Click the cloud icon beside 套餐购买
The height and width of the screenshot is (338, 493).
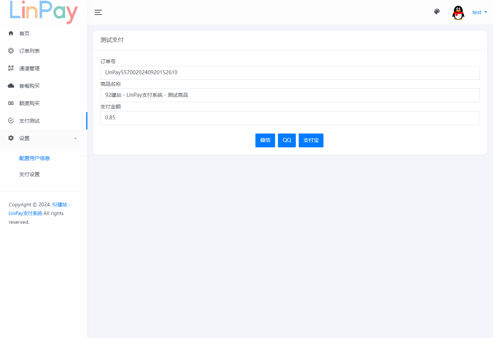click(x=11, y=86)
